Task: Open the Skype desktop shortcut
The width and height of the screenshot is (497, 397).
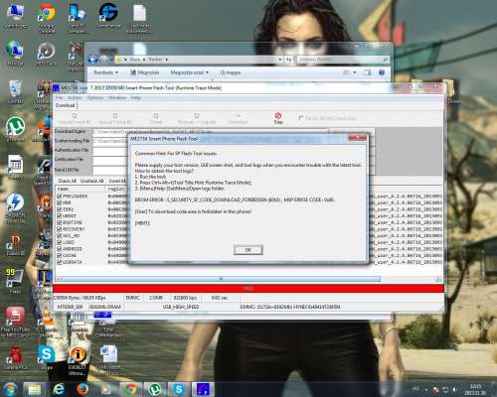Action: tap(47, 357)
